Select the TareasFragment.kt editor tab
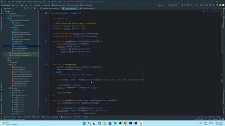225x126 pixels. click(70, 8)
